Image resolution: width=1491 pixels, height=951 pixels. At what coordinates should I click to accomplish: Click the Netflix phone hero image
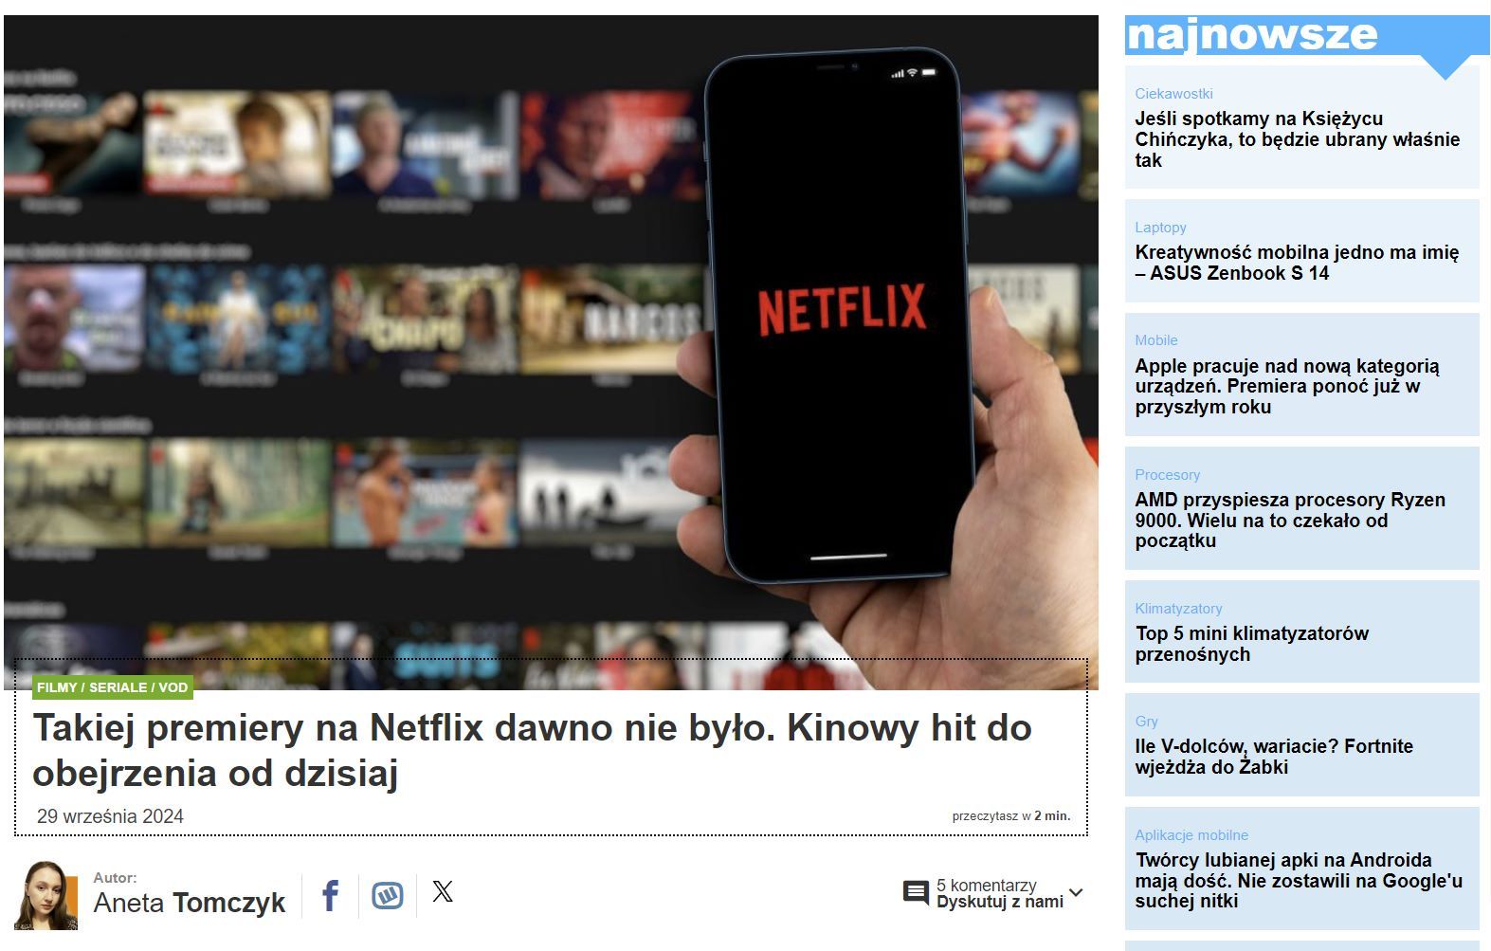tap(551, 352)
